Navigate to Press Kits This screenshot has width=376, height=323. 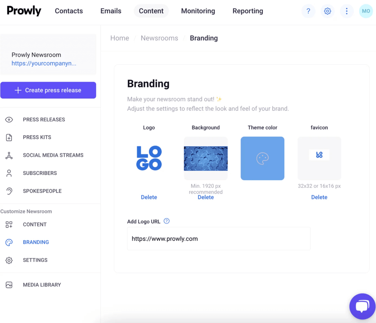tap(37, 137)
